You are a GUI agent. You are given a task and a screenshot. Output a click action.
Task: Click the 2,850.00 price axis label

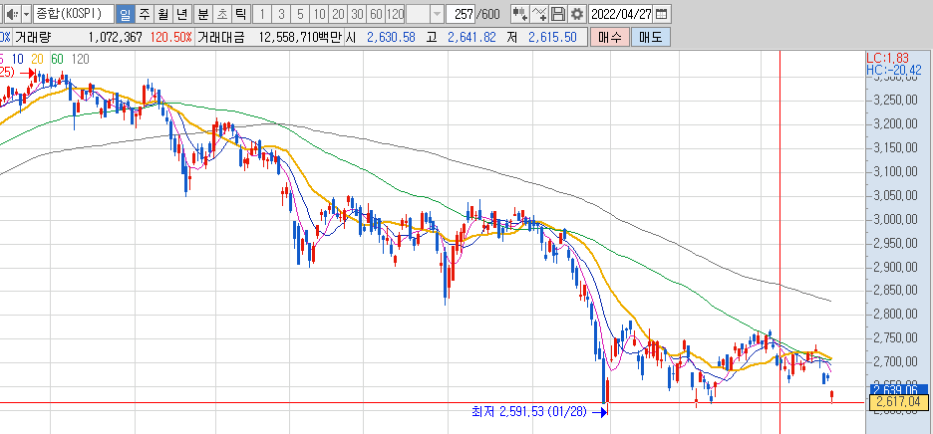point(895,291)
